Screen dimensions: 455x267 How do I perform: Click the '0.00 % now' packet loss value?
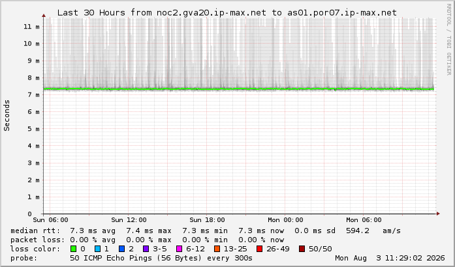click(x=261, y=240)
